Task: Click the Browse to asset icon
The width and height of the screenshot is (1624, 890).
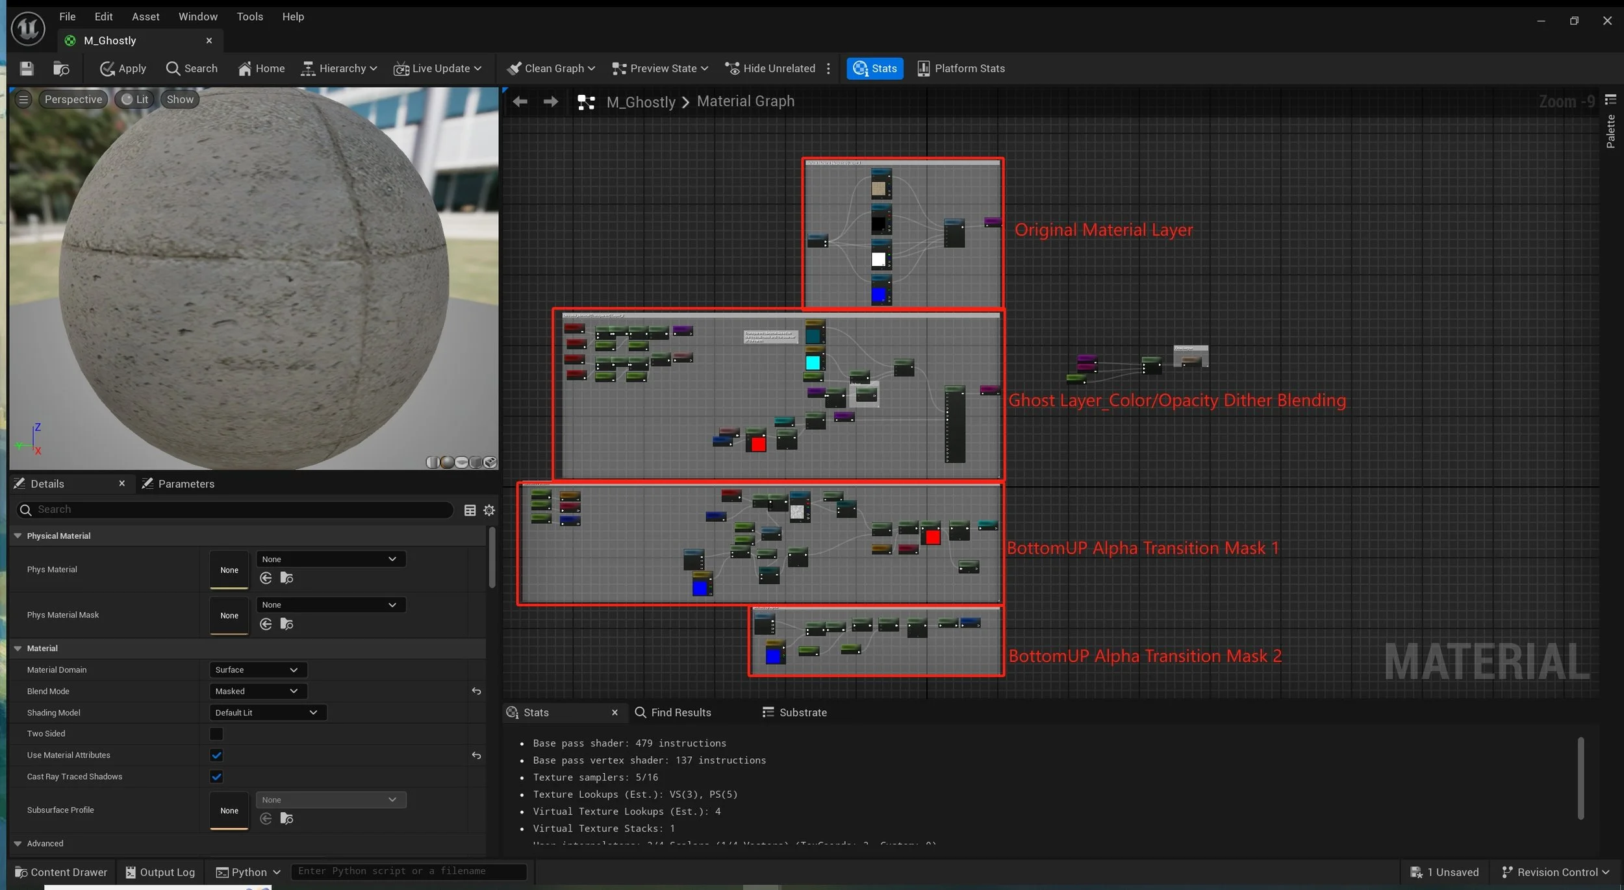Action: 61,68
